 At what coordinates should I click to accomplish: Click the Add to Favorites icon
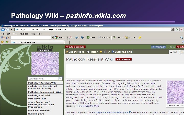[7, 42]
